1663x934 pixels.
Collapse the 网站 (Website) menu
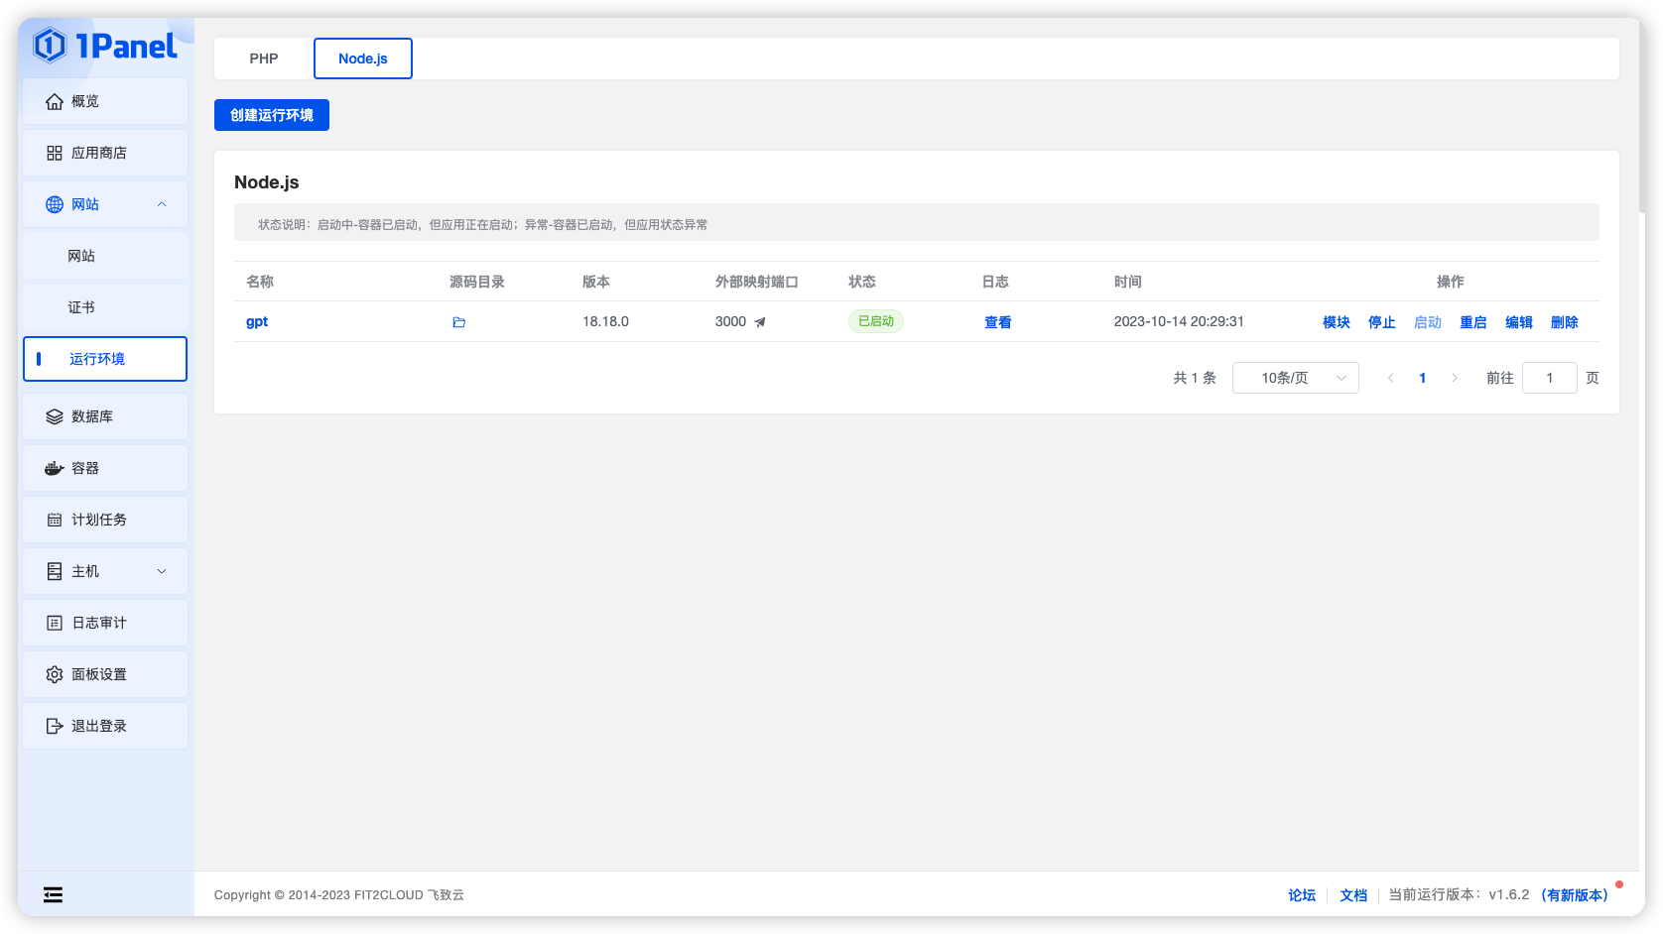(103, 204)
